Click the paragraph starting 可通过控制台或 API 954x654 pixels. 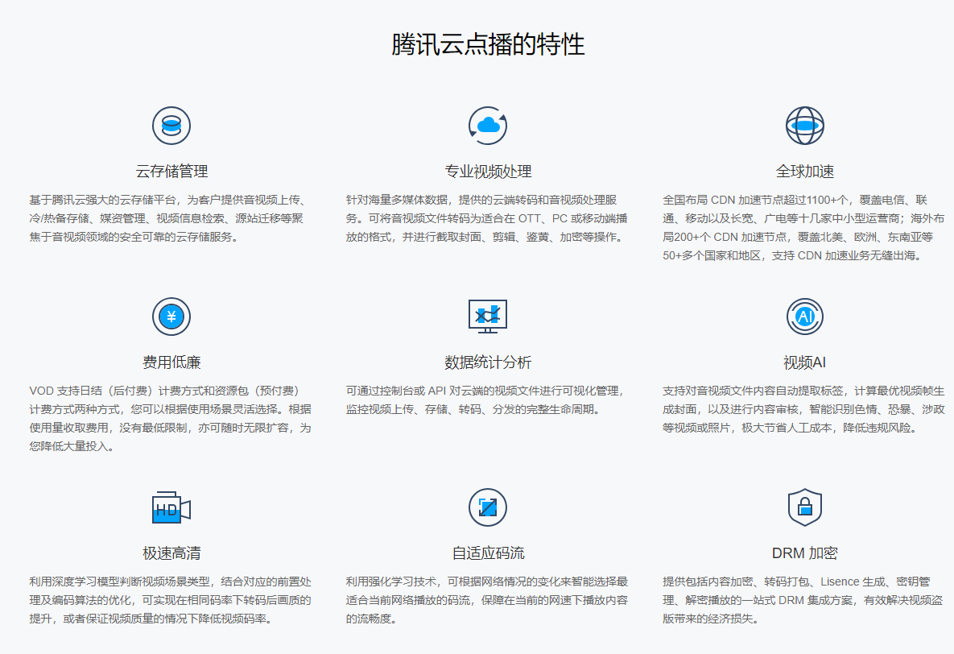(485, 400)
